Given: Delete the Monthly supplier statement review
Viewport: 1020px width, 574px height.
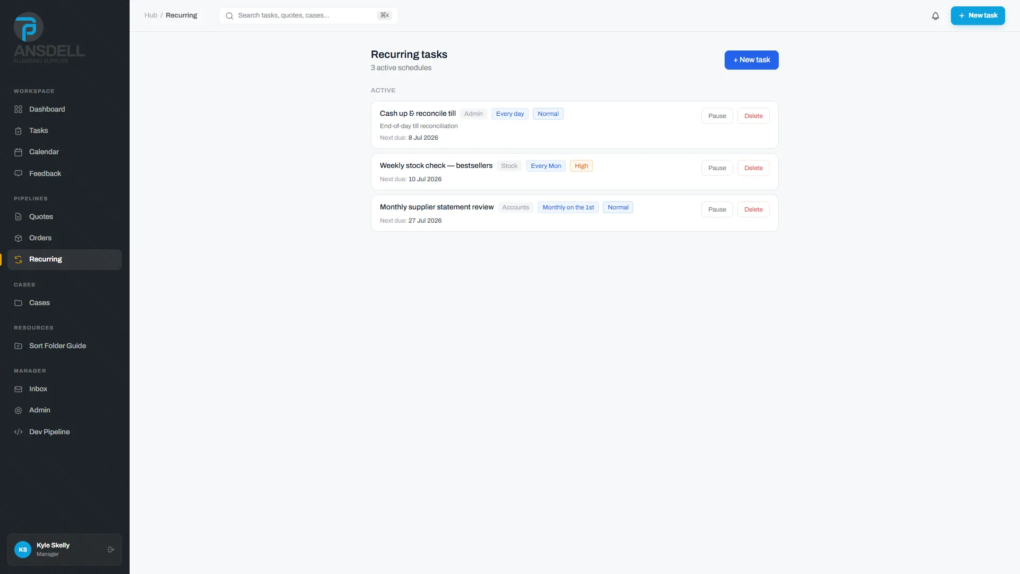Looking at the screenshot, I should coord(753,209).
